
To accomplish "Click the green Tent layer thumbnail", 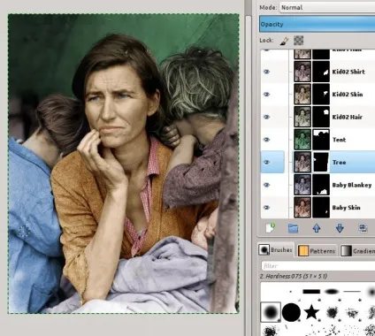I will pos(302,140).
